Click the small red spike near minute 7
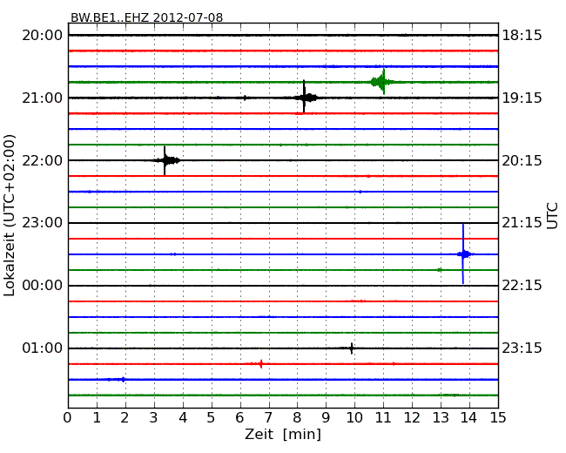 click(x=261, y=364)
